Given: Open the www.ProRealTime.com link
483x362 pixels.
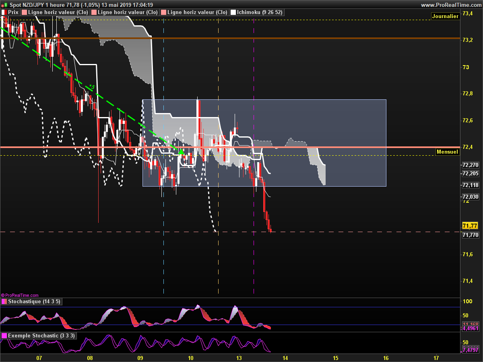Looking at the screenshot, I should pos(451,5).
